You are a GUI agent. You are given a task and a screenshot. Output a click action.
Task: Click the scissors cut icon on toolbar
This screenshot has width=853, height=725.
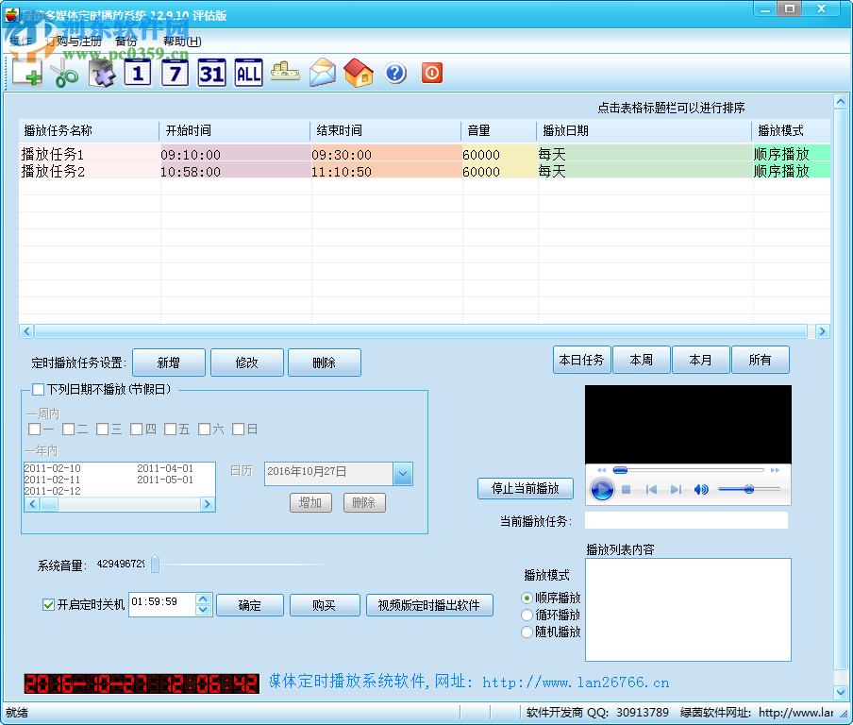point(62,73)
